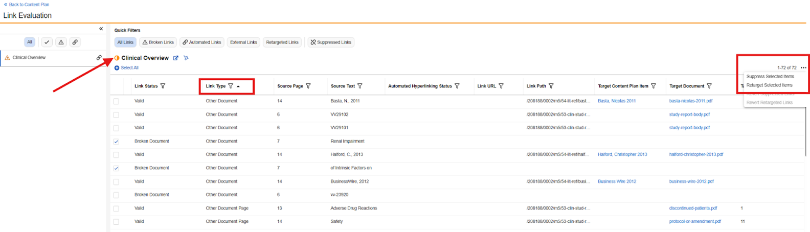Screen dimensions: 810x232
Task: Filter sidebar by link icon
Action: tap(75, 42)
